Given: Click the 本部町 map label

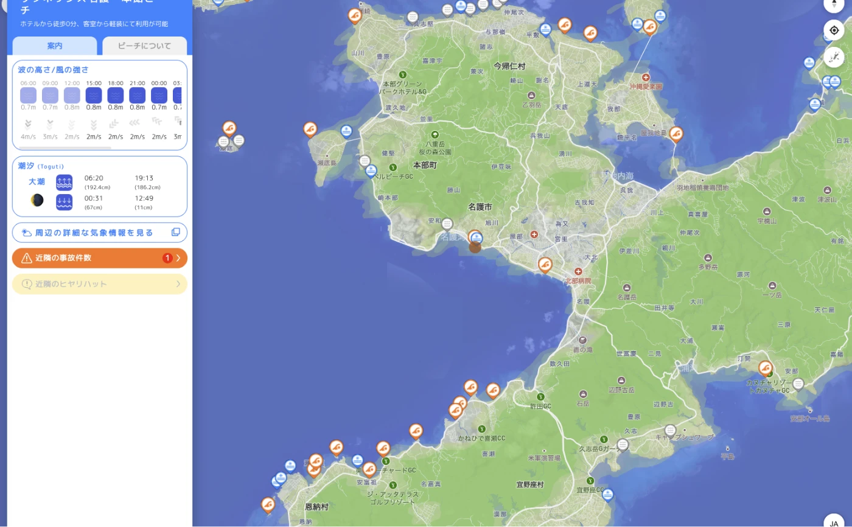Looking at the screenshot, I should 425,165.
